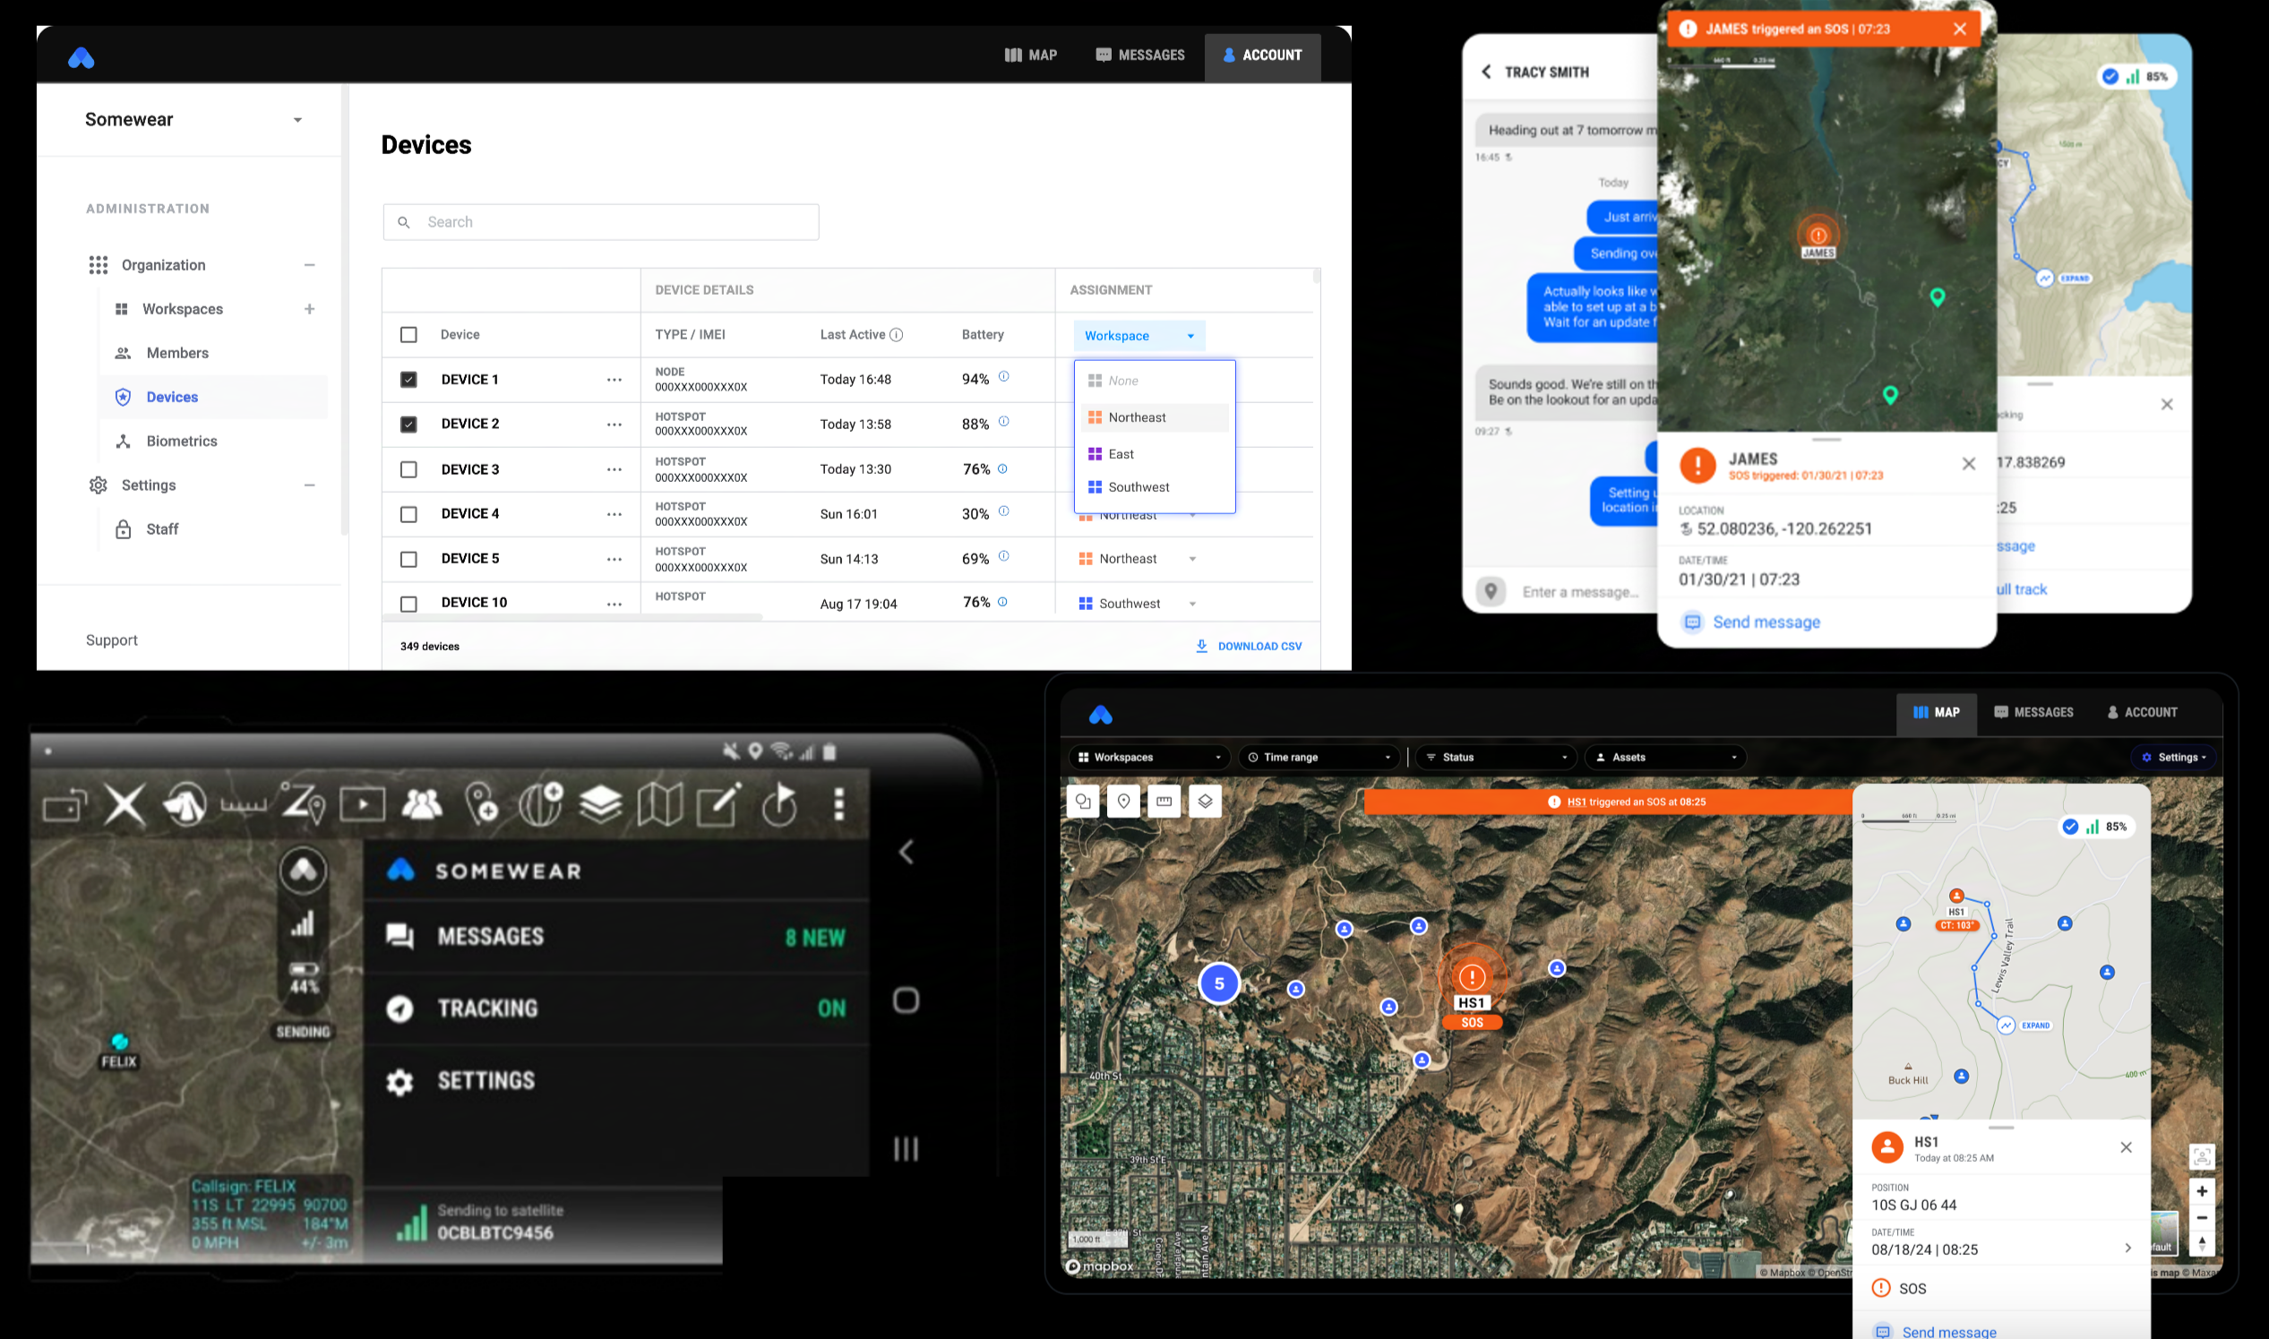Open the ACCOUNT tab in dark dashboard
The image size is (2269, 1339).
click(2142, 712)
